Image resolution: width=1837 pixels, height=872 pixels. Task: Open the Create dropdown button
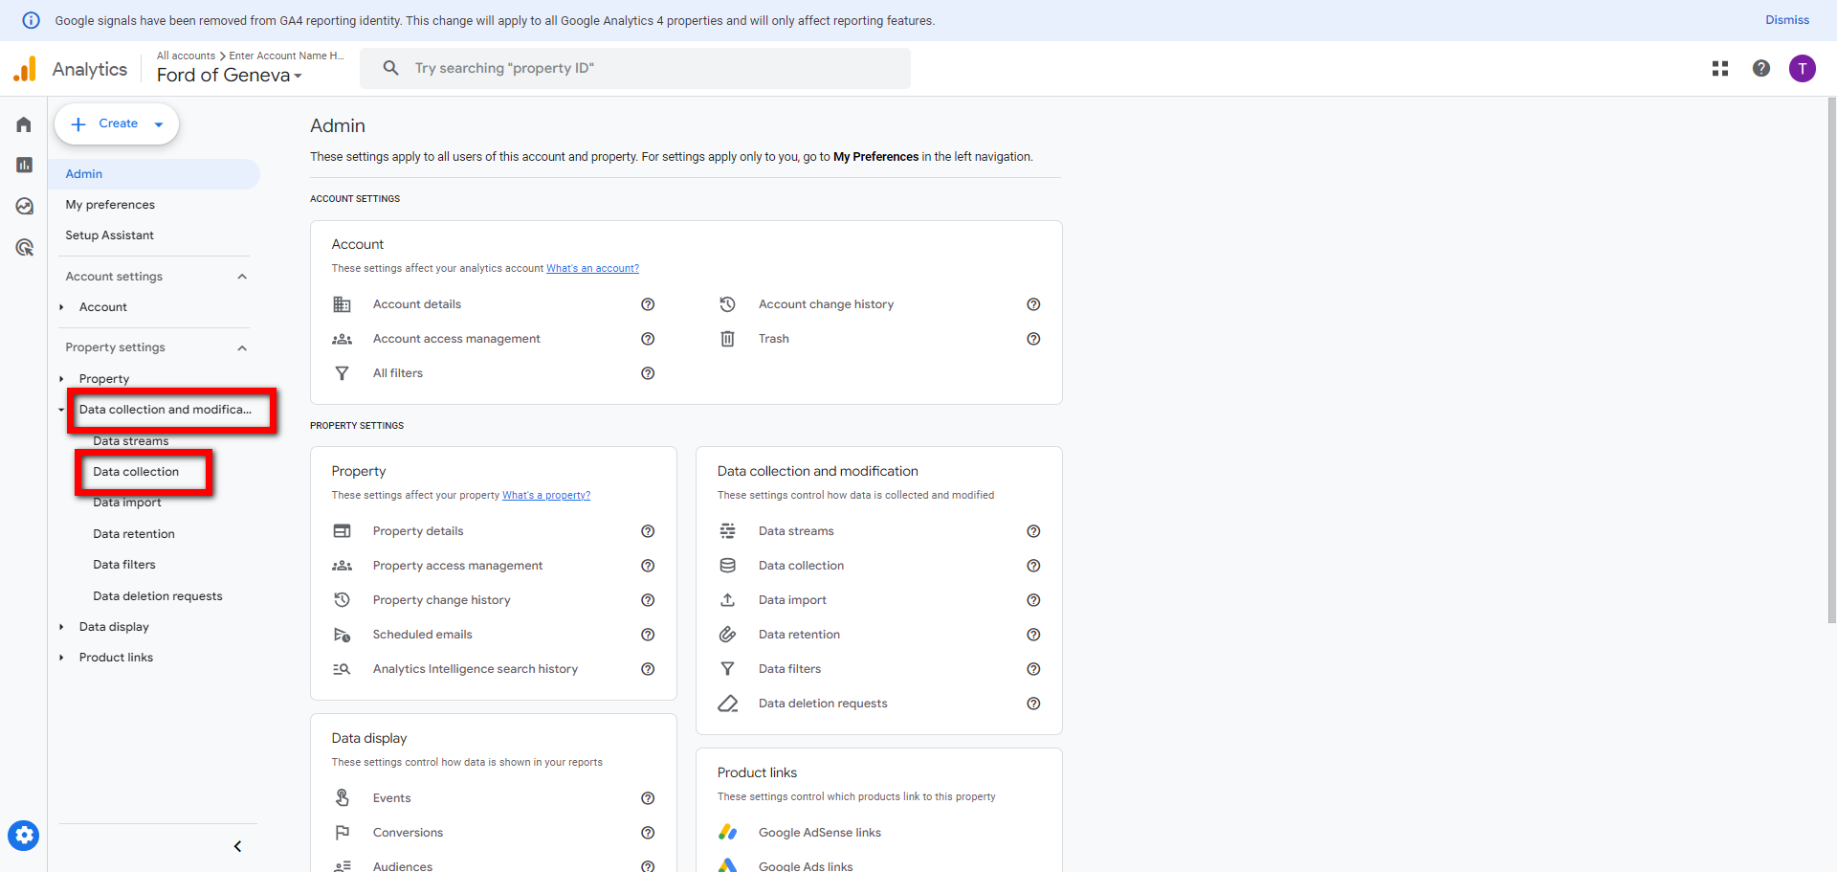click(x=117, y=124)
